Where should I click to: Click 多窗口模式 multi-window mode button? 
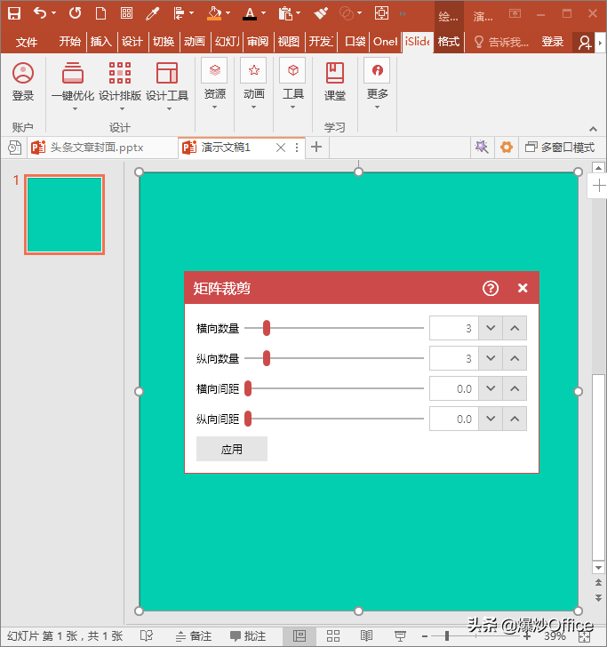(560, 148)
